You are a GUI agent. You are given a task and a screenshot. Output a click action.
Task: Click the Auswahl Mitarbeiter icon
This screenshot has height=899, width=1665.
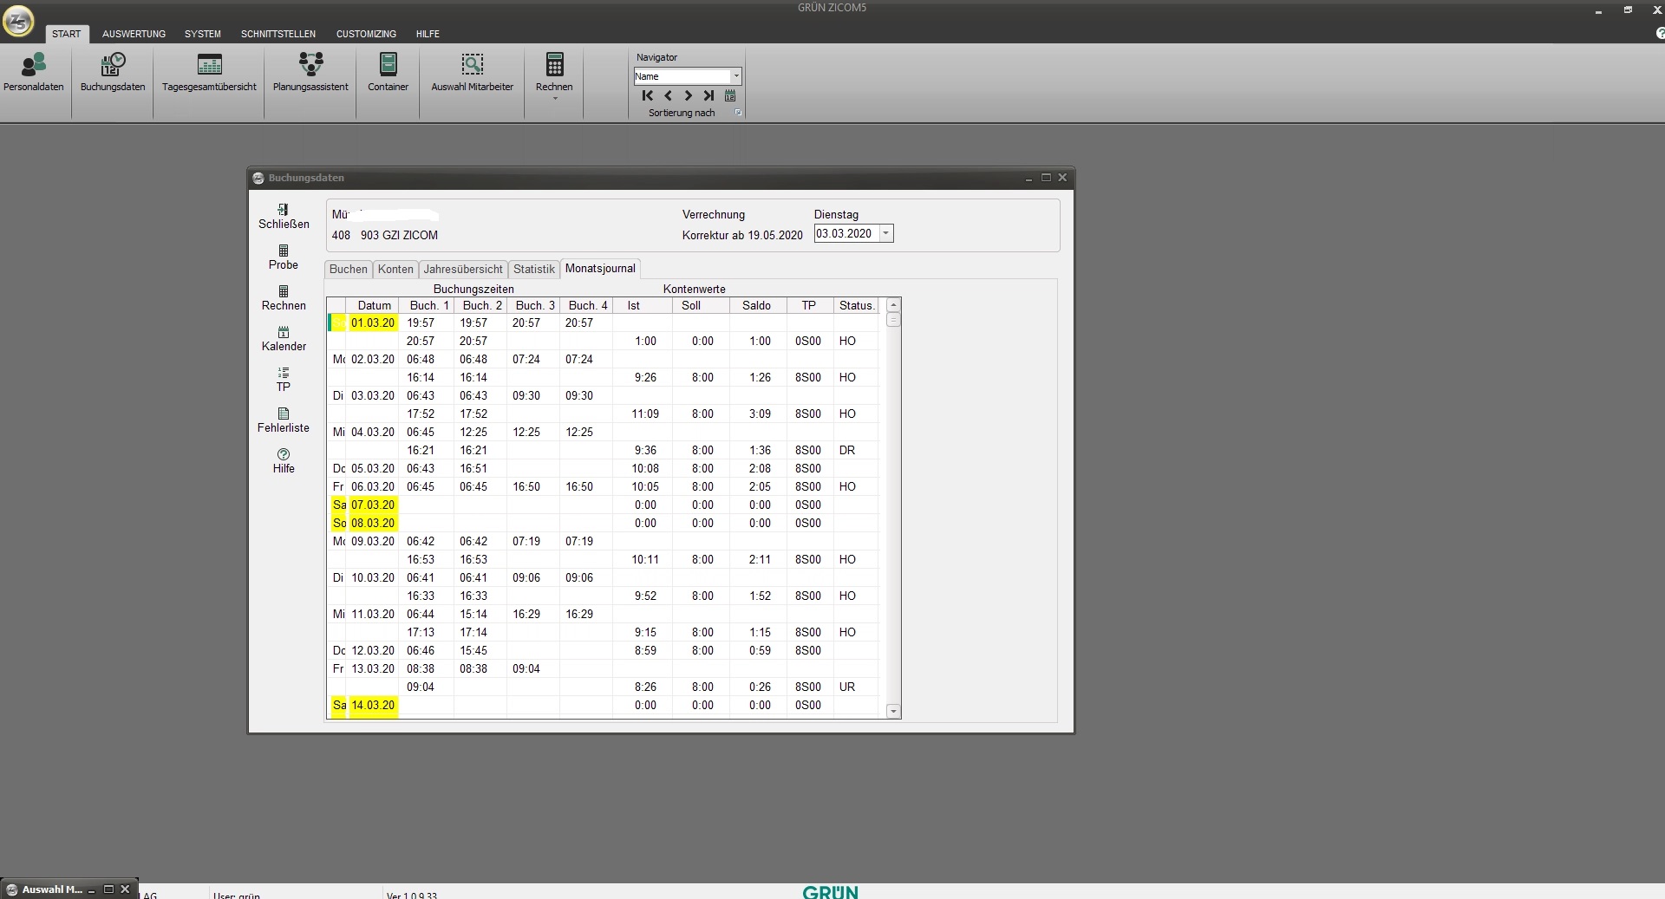click(472, 72)
